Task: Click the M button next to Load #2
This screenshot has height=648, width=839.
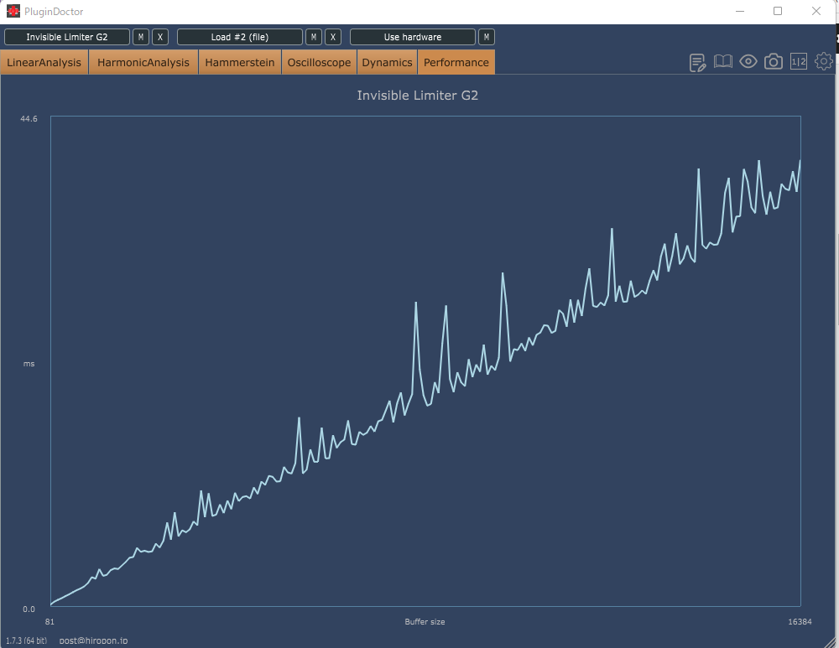Action: pyautogui.click(x=314, y=37)
